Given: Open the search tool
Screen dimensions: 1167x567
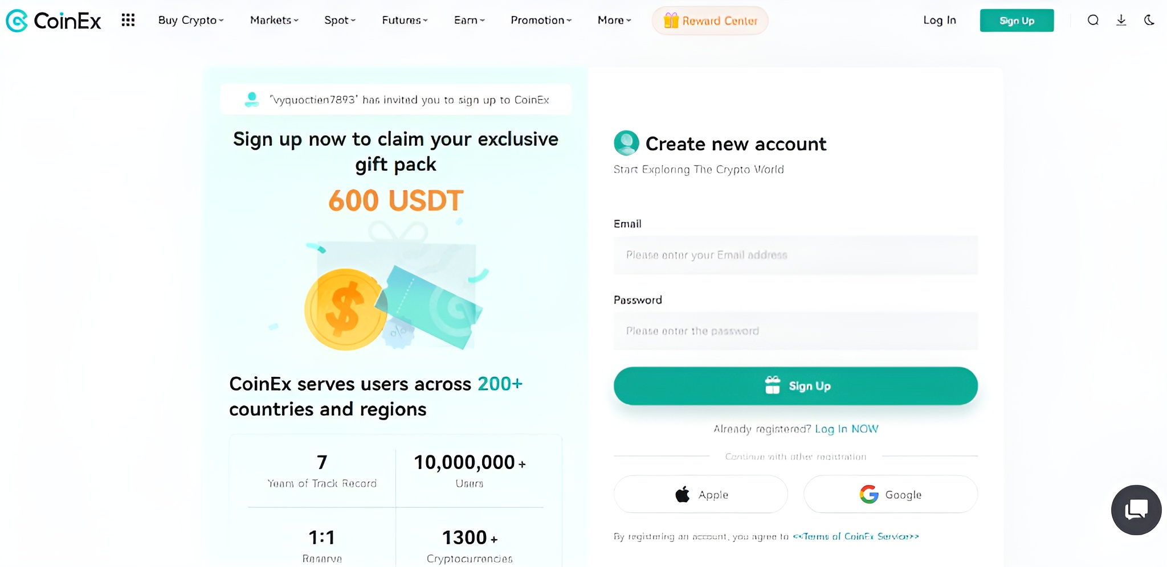Looking at the screenshot, I should tap(1093, 20).
